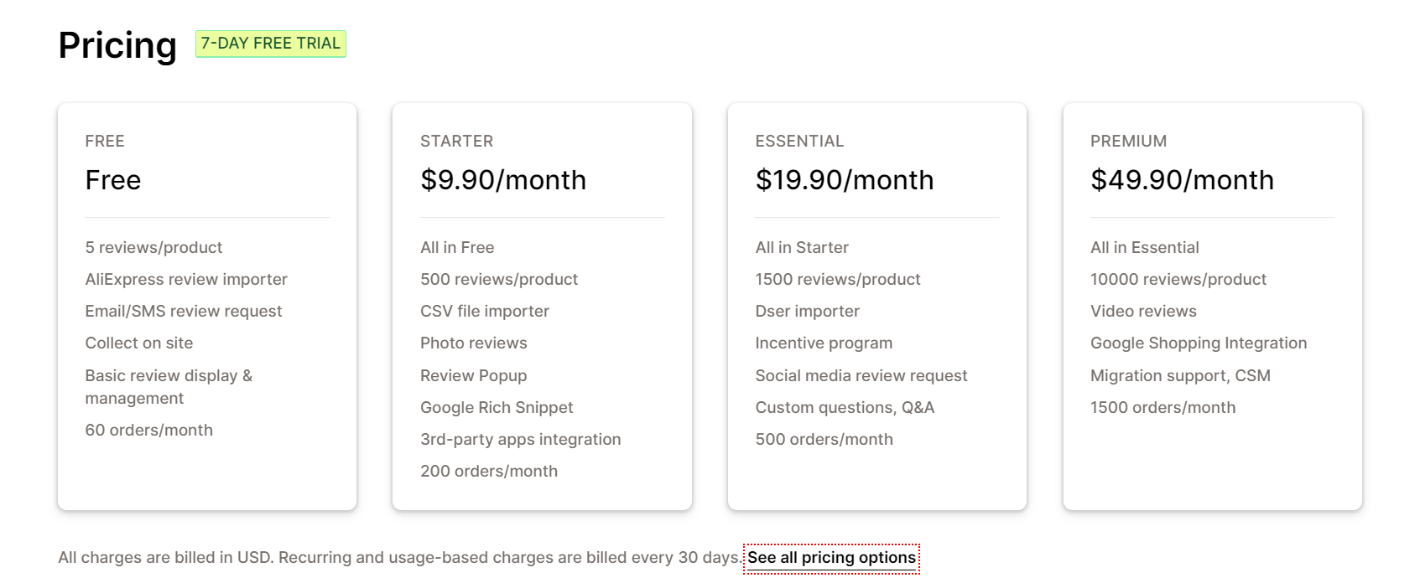Click CSV file importer feature
Viewport: 1420px width, 583px height.
(485, 312)
